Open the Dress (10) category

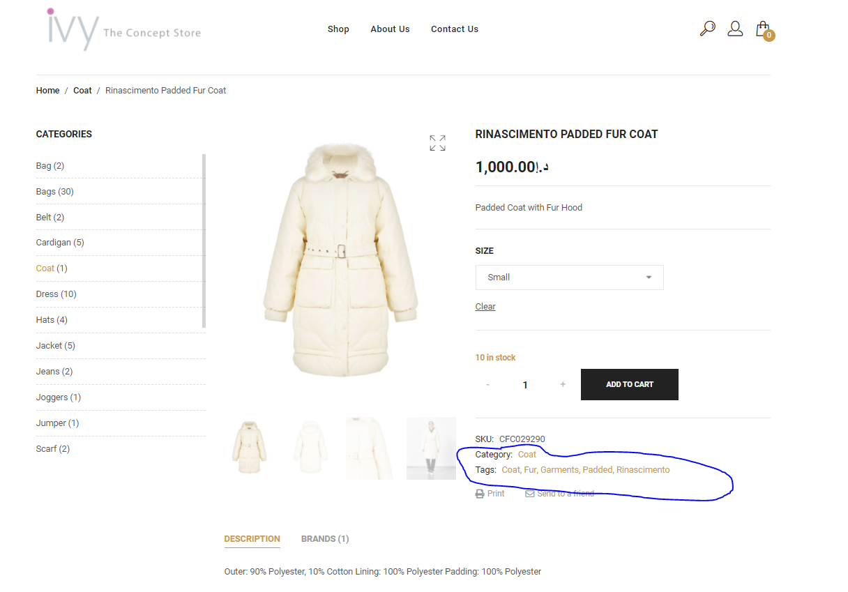pos(56,294)
